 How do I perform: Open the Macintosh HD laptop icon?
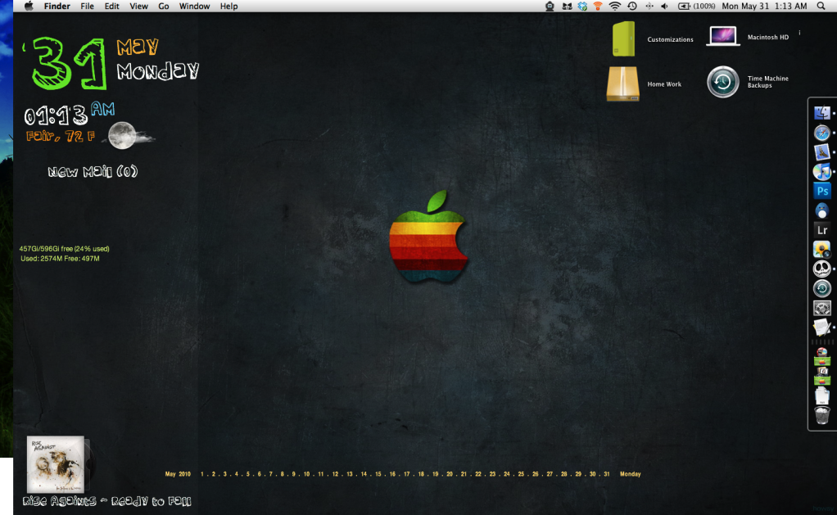click(723, 36)
